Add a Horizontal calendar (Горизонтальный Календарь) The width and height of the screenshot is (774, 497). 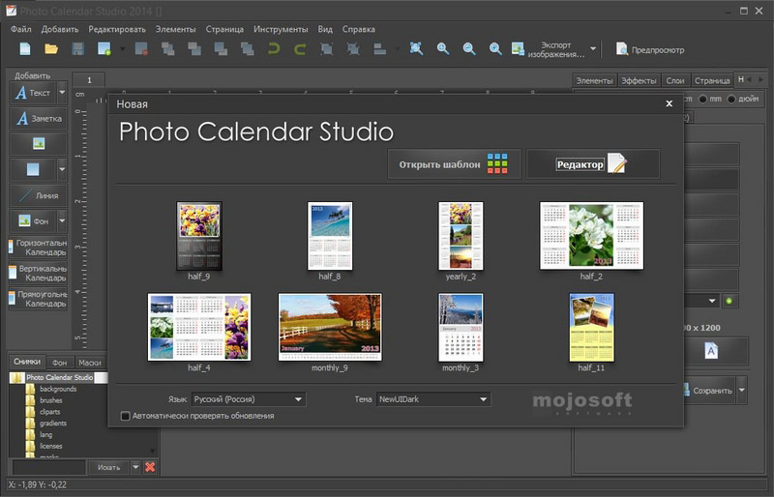[x=38, y=248]
